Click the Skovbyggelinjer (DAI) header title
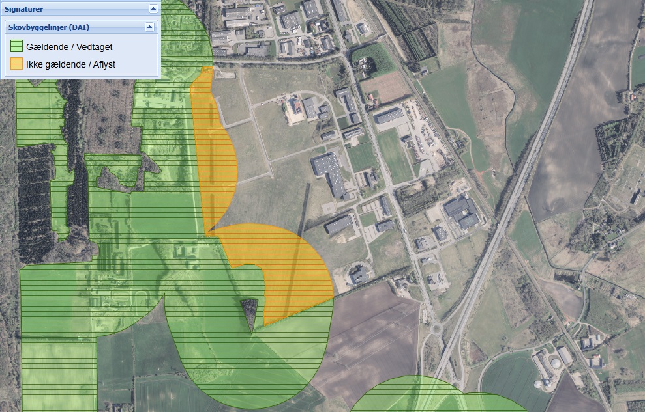Viewport: 645px width, 412px height. coord(48,27)
